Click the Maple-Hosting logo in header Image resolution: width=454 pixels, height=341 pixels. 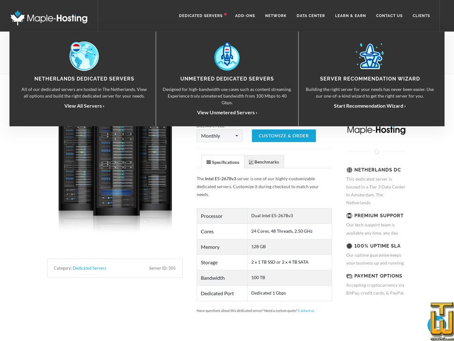pos(49,18)
